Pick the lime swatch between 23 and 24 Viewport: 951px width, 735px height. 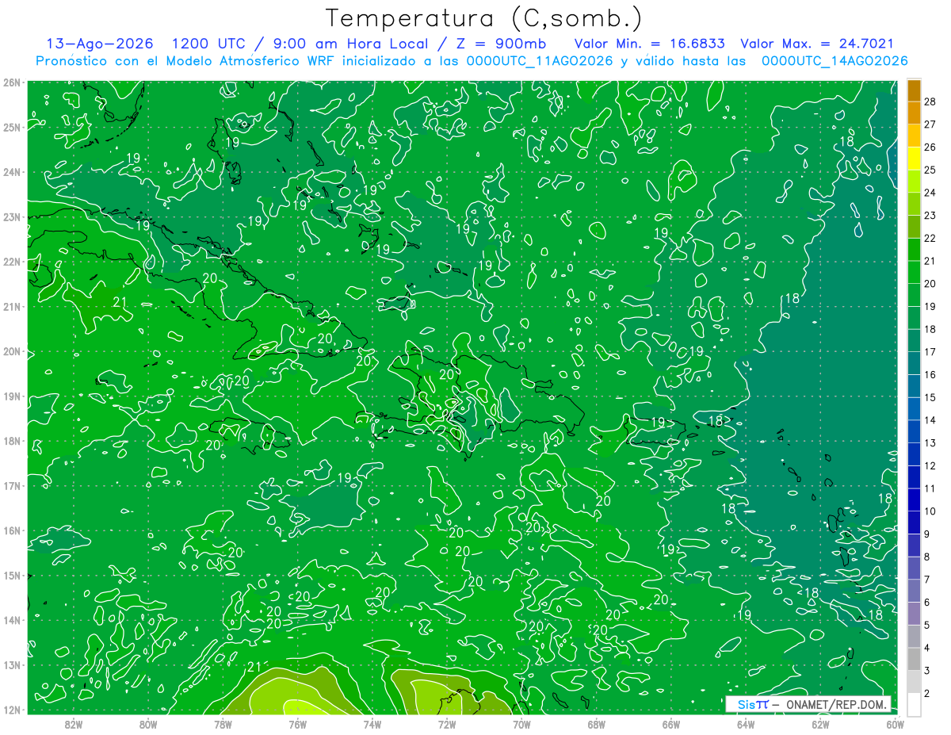(914, 204)
